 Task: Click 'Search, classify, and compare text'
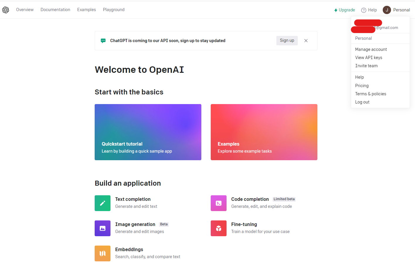pyautogui.click(x=148, y=257)
